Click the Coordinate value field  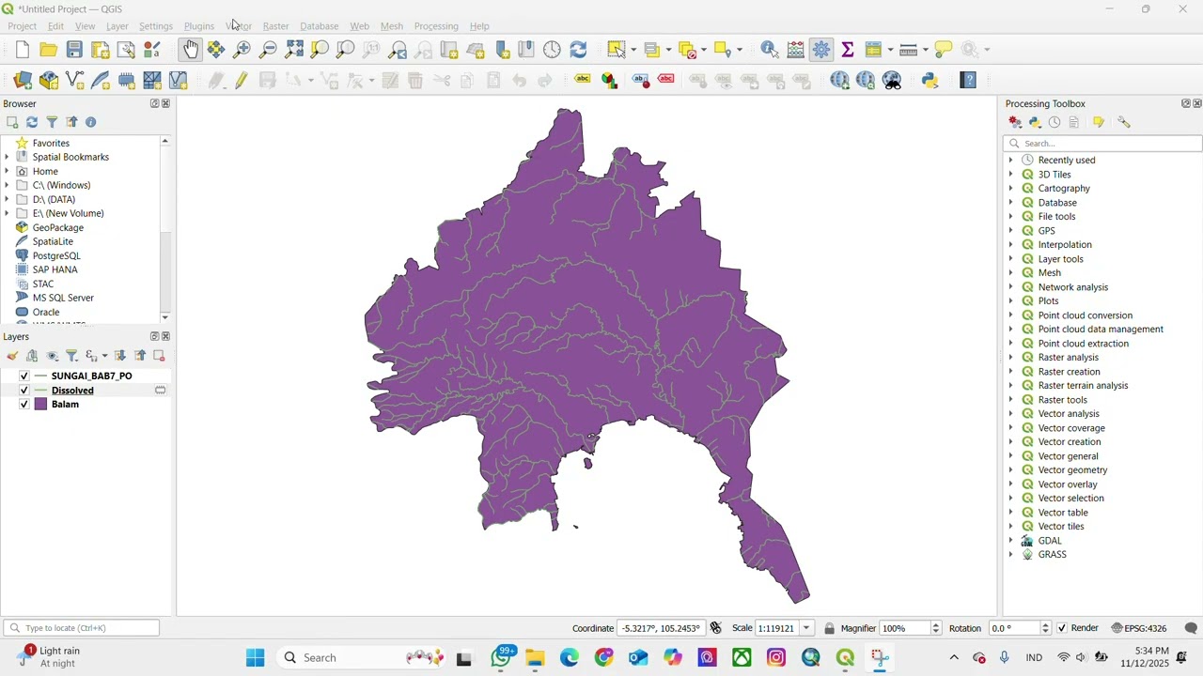coord(661,628)
